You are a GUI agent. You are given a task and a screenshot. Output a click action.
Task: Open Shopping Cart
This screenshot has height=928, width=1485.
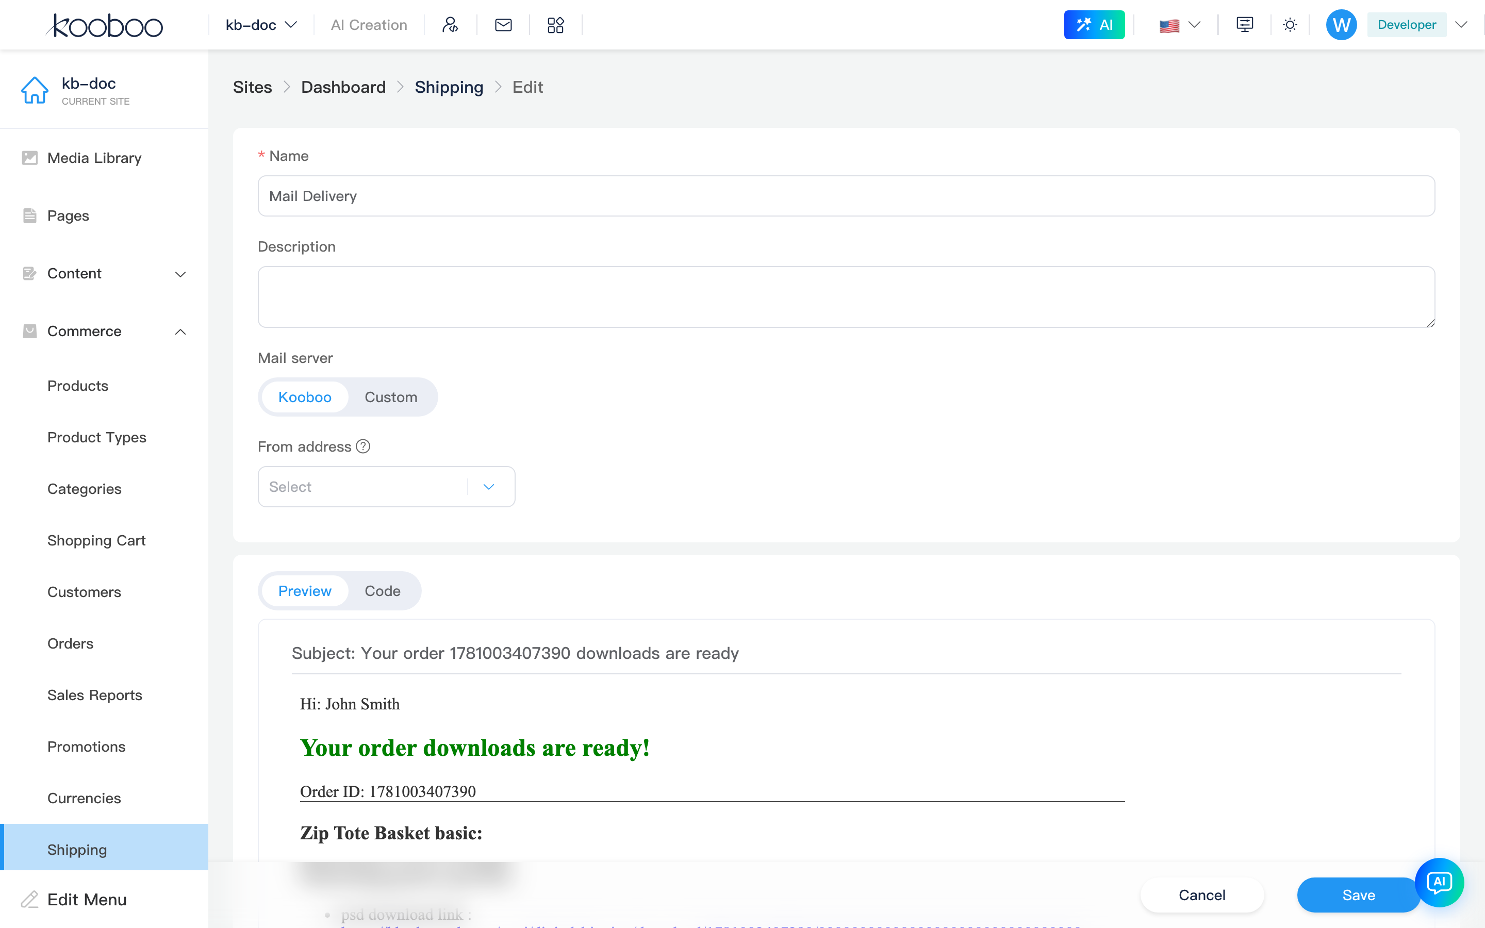(x=96, y=541)
